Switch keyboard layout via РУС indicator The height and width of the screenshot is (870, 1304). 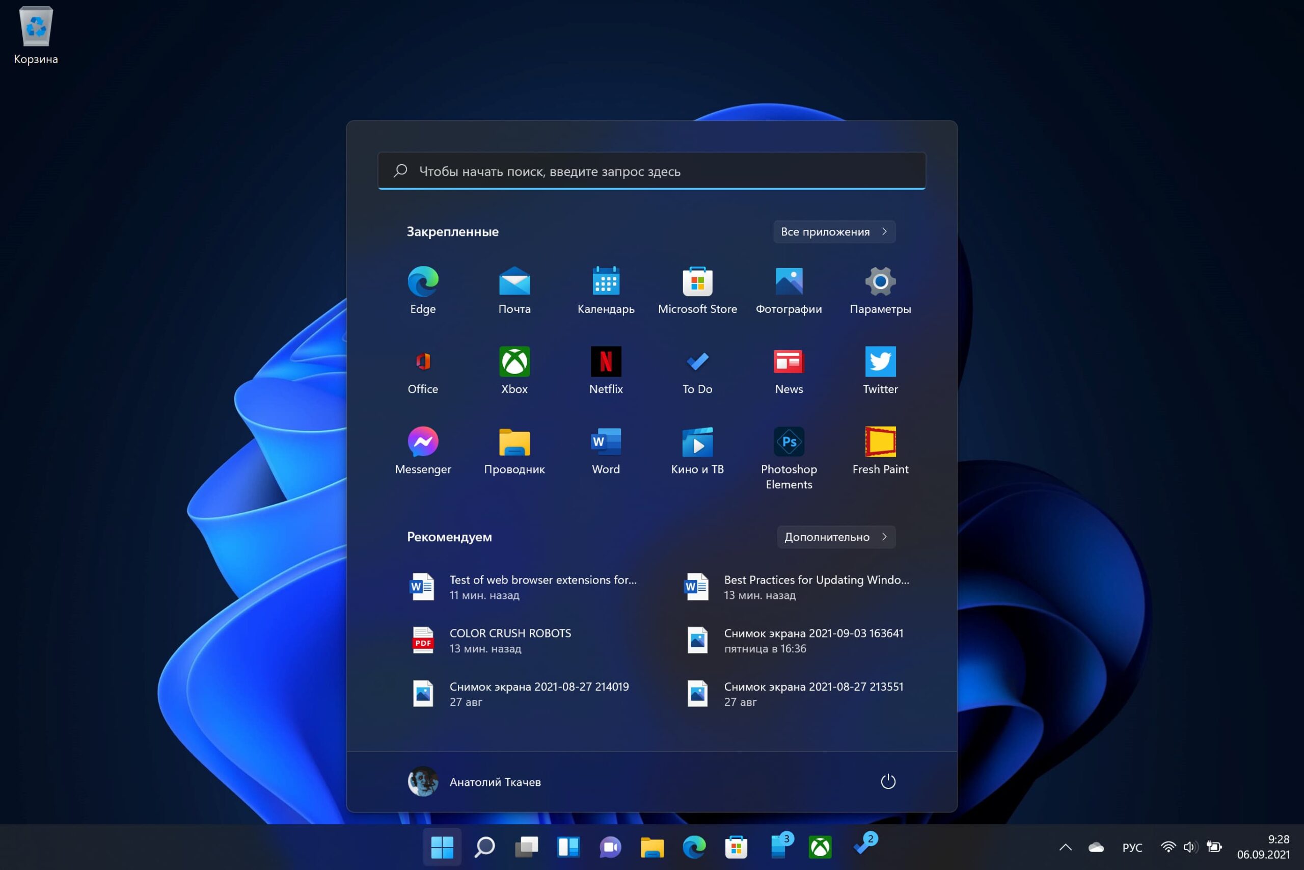(1132, 847)
